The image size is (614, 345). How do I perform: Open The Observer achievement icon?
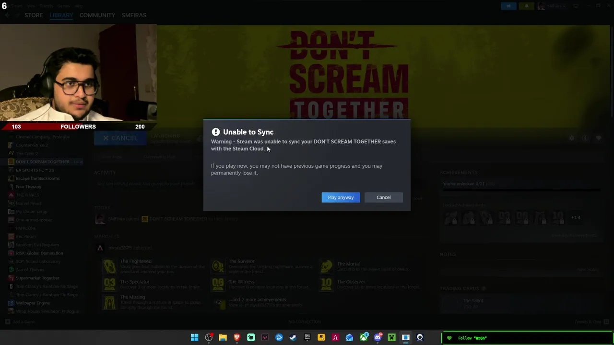pos(326,284)
